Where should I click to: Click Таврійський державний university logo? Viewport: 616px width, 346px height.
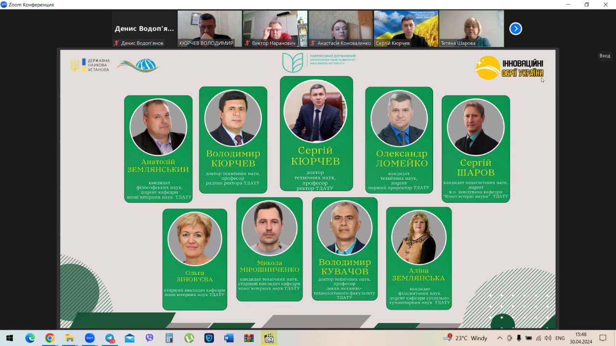(319, 62)
